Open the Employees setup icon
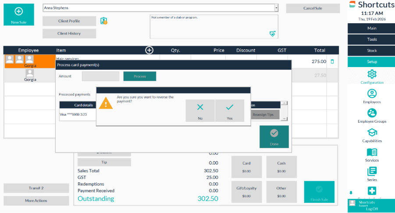This screenshot has height=213, width=395. [x=372, y=93]
